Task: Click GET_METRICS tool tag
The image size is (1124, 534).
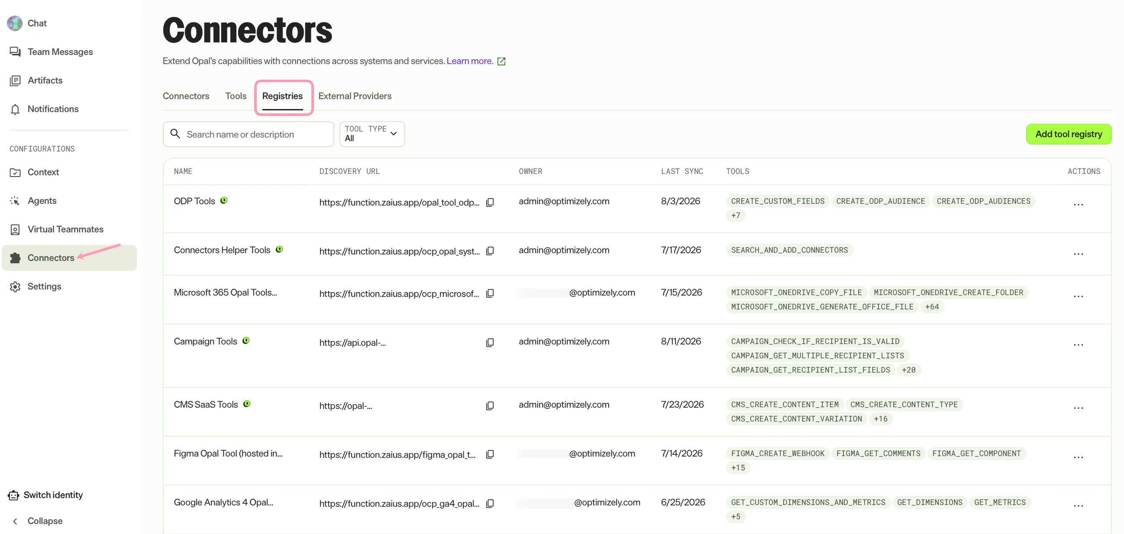Action: click(x=1000, y=502)
